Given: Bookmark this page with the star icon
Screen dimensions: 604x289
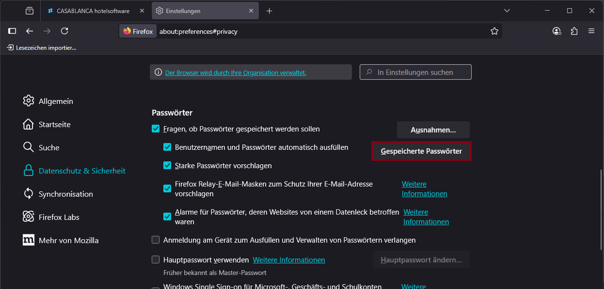Looking at the screenshot, I should point(494,31).
